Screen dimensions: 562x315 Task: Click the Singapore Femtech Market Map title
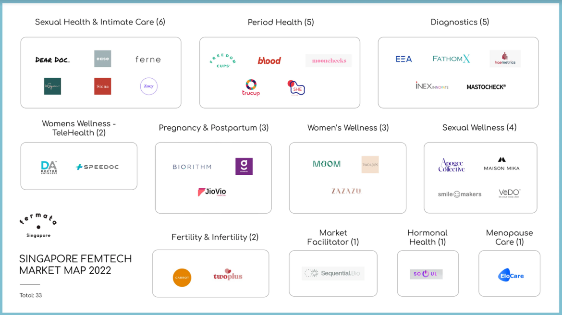[x=75, y=265]
